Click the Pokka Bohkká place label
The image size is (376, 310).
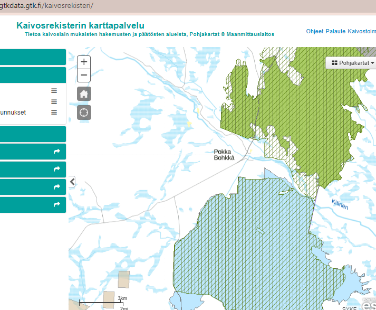point(224,155)
